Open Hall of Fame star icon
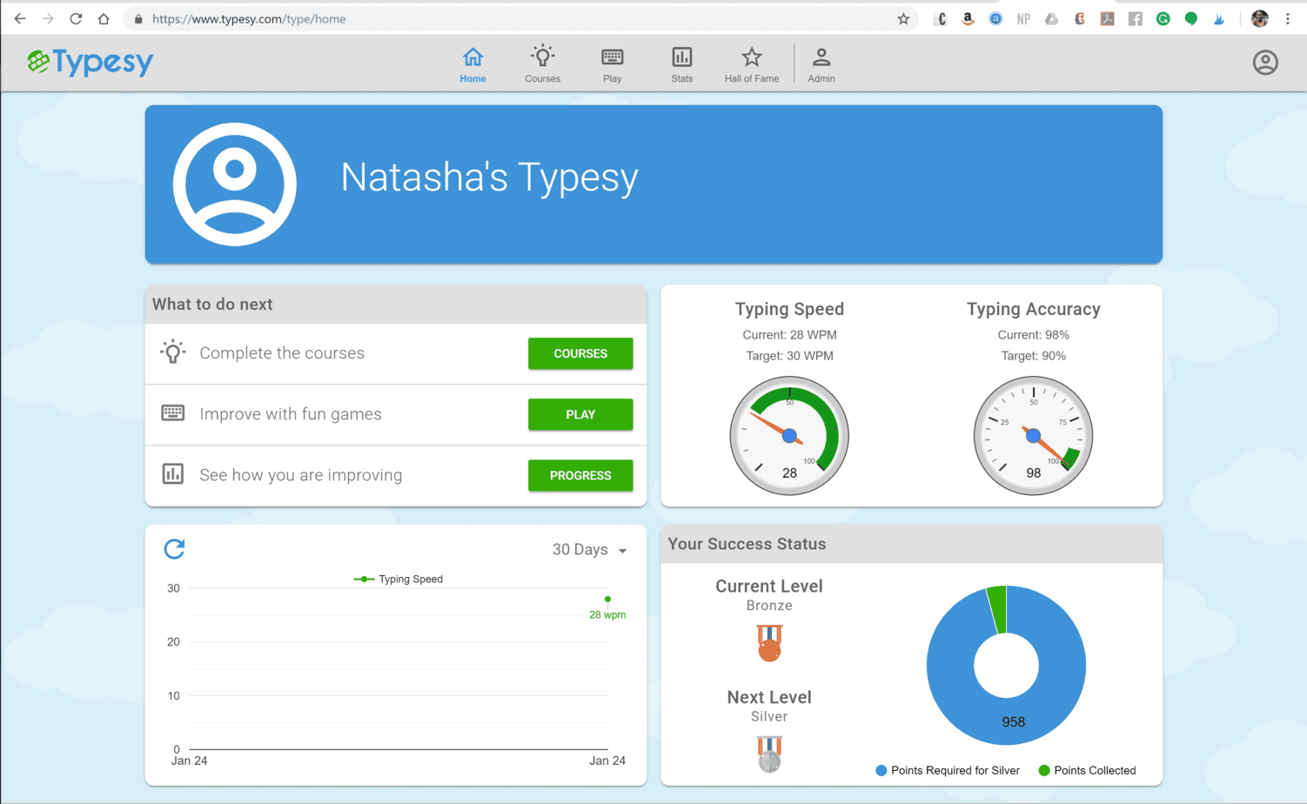 pos(751,58)
